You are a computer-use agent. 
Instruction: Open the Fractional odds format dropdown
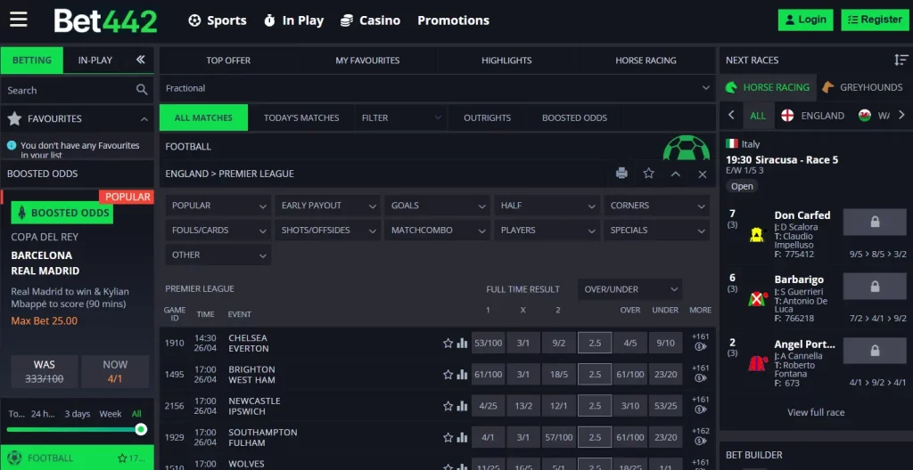point(437,88)
